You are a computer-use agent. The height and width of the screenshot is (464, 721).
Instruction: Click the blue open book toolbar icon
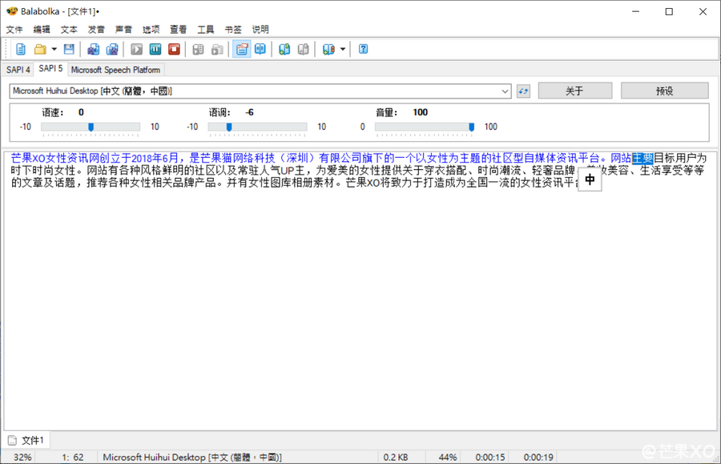(x=260, y=49)
